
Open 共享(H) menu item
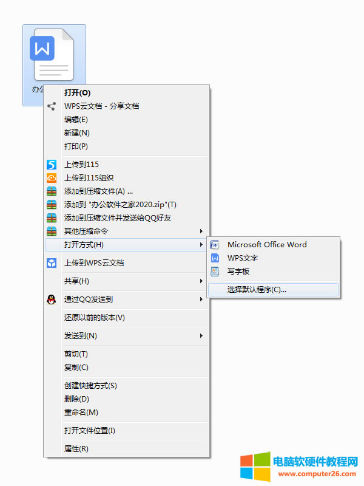click(x=127, y=281)
